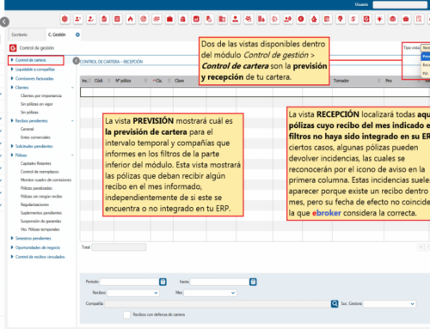Toggle Recibos con deferencia de cartera checkbox
The width and height of the screenshot is (430, 329).
click(126, 314)
